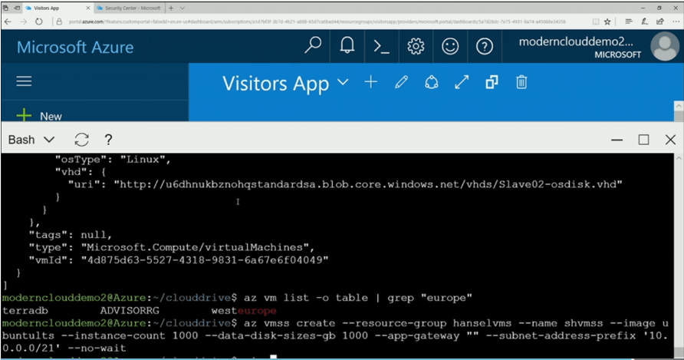Switch to Security Center browser tab
Viewport: 684px width, 360px height.
[x=129, y=8]
